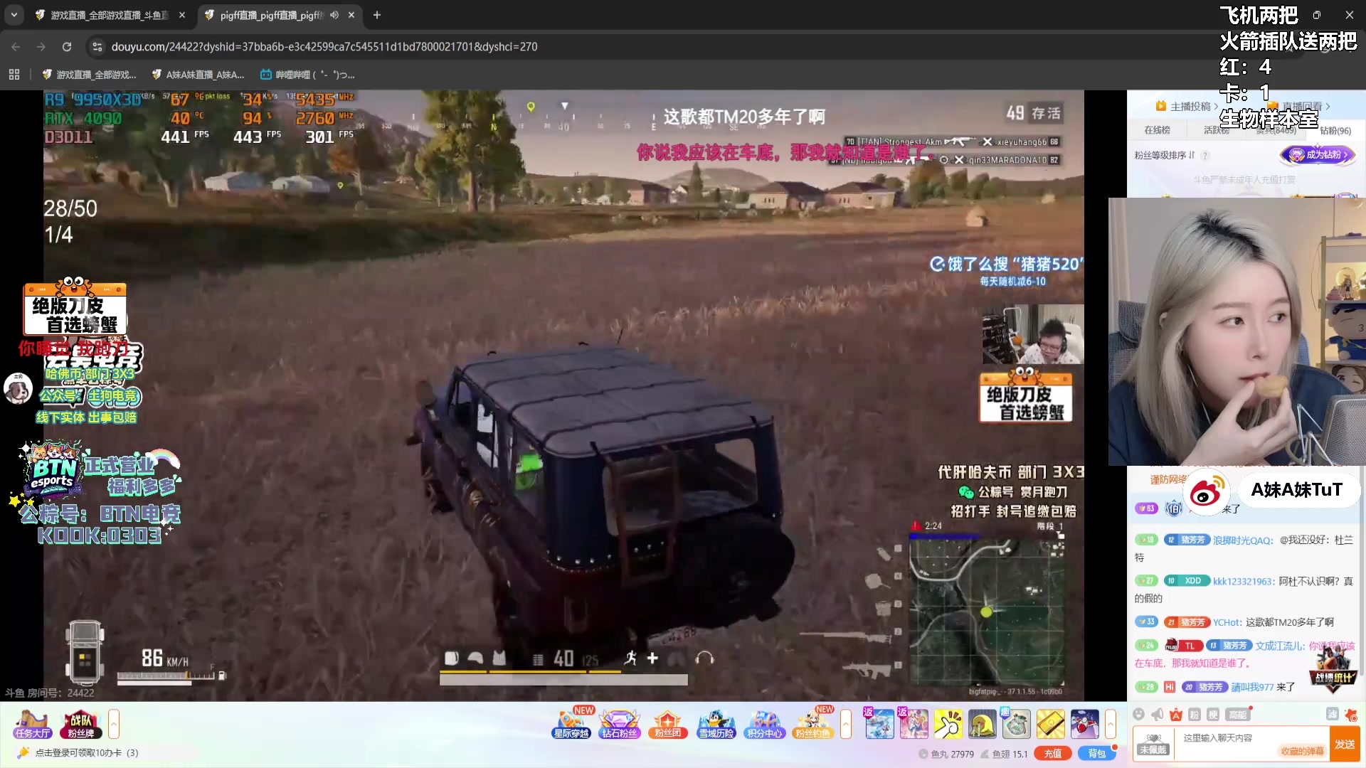This screenshot has width=1366, height=768.
Task: Open the A妹A妹直播 bookmark
Action: click(x=198, y=75)
